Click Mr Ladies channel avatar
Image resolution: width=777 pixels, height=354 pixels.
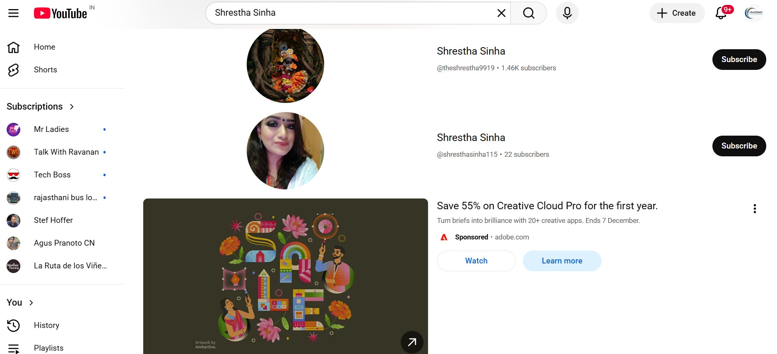click(14, 129)
